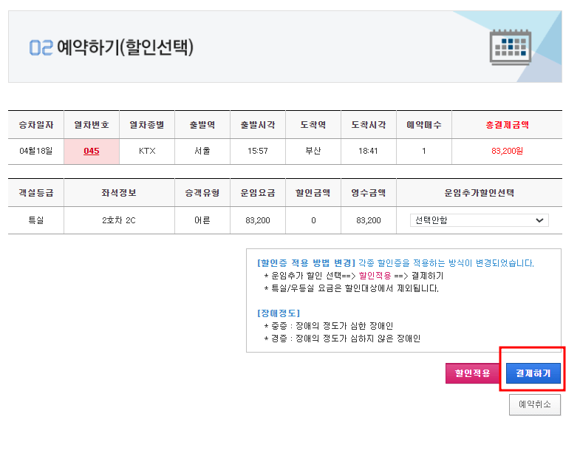Image resolution: width=580 pixels, height=462 pixels.
Task: Click the 좌석정보 column header
Action: 119,192
